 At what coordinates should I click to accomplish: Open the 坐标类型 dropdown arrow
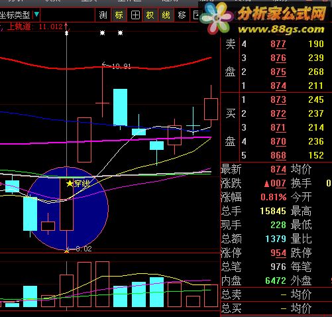click(36, 15)
